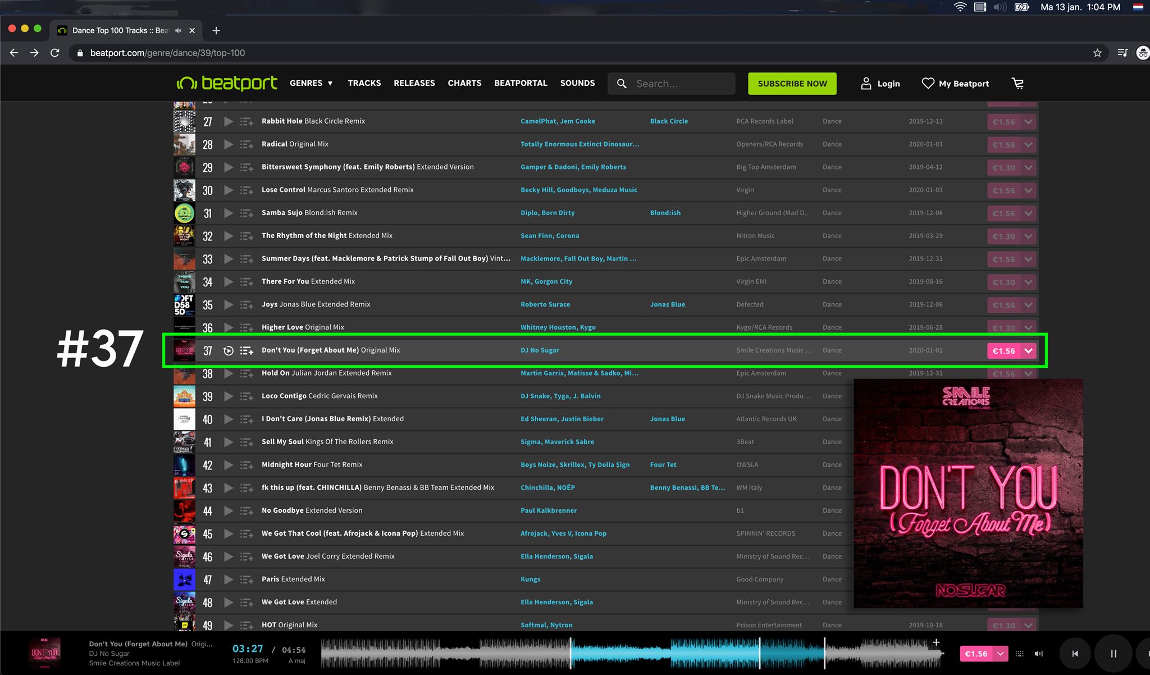Open My Beatport
The width and height of the screenshot is (1150, 675).
(x=955, y=84)
